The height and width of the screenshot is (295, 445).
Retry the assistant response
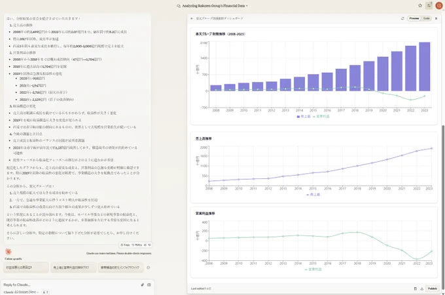point(137,245)
